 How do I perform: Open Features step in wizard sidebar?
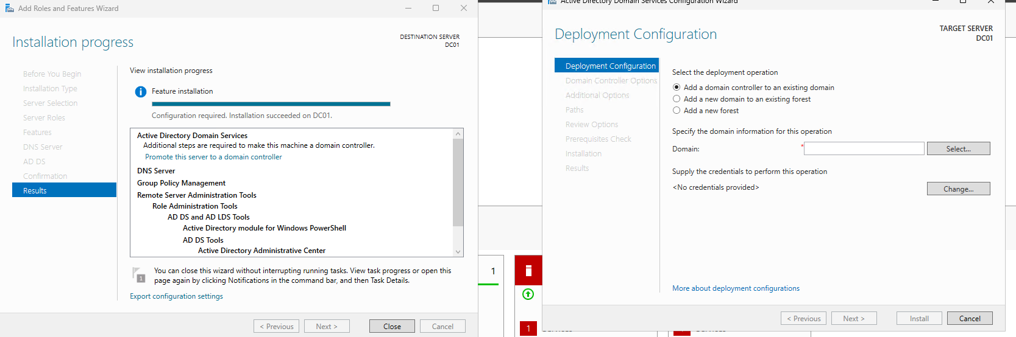pyautogui.click(x=37, y=133)
